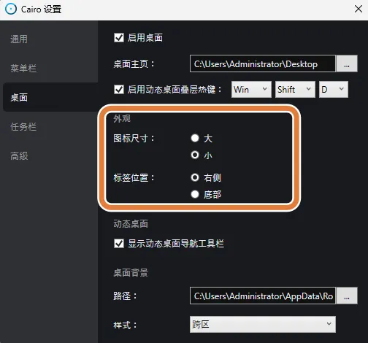Open the 高级 settings tab
This screenshot has width=368, height=343.
(19, 156)
